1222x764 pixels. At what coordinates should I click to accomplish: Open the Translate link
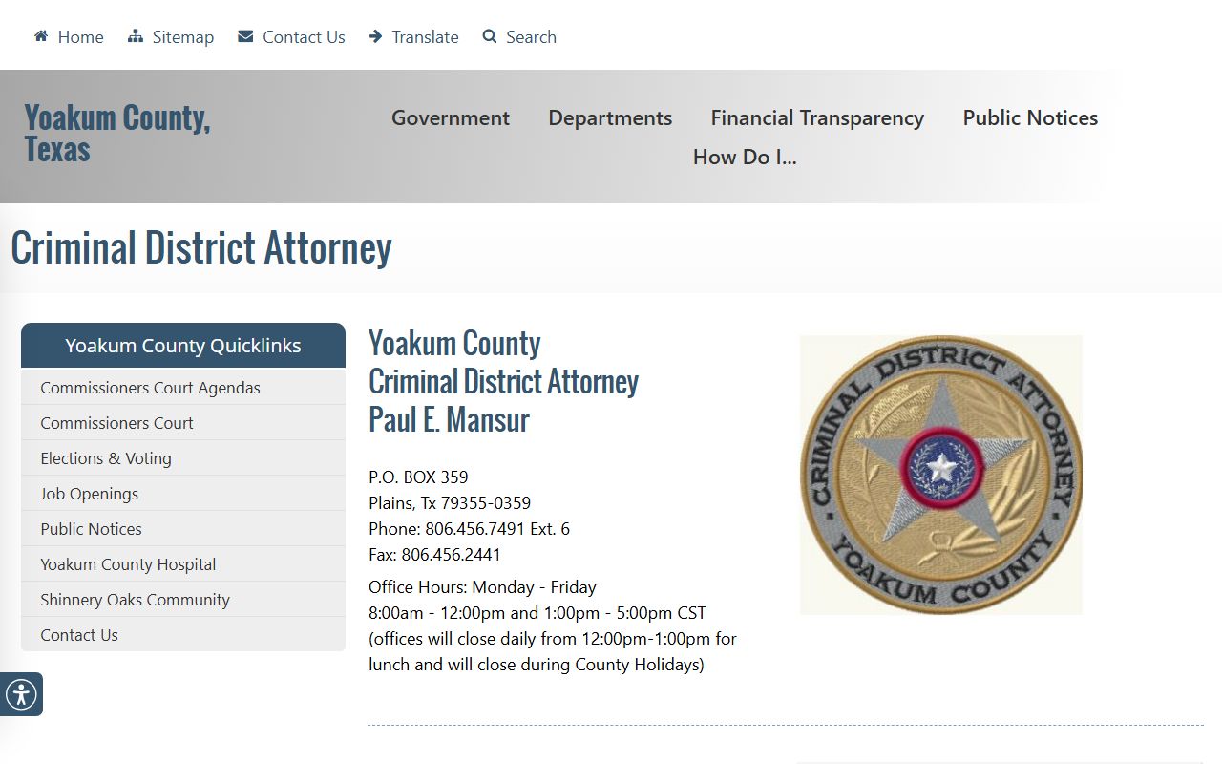(425, 36)
